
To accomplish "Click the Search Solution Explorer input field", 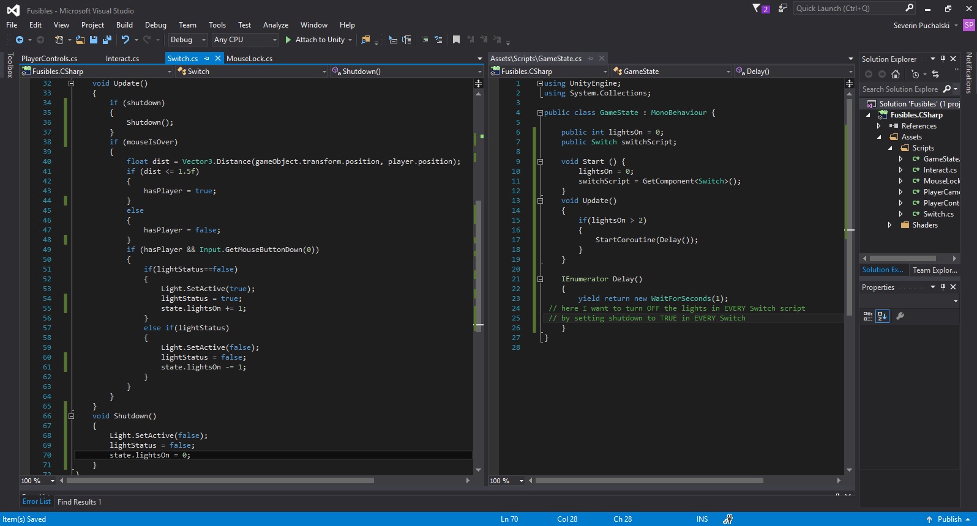I will click(900, 89).
